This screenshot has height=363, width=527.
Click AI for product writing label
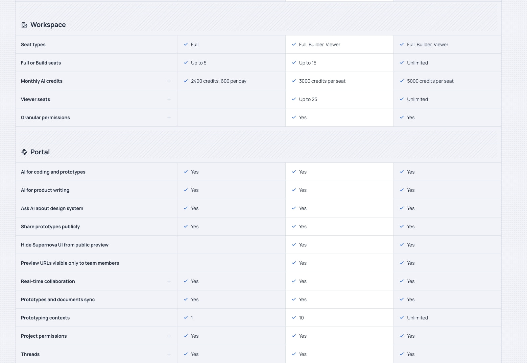[x=45, y=190]
